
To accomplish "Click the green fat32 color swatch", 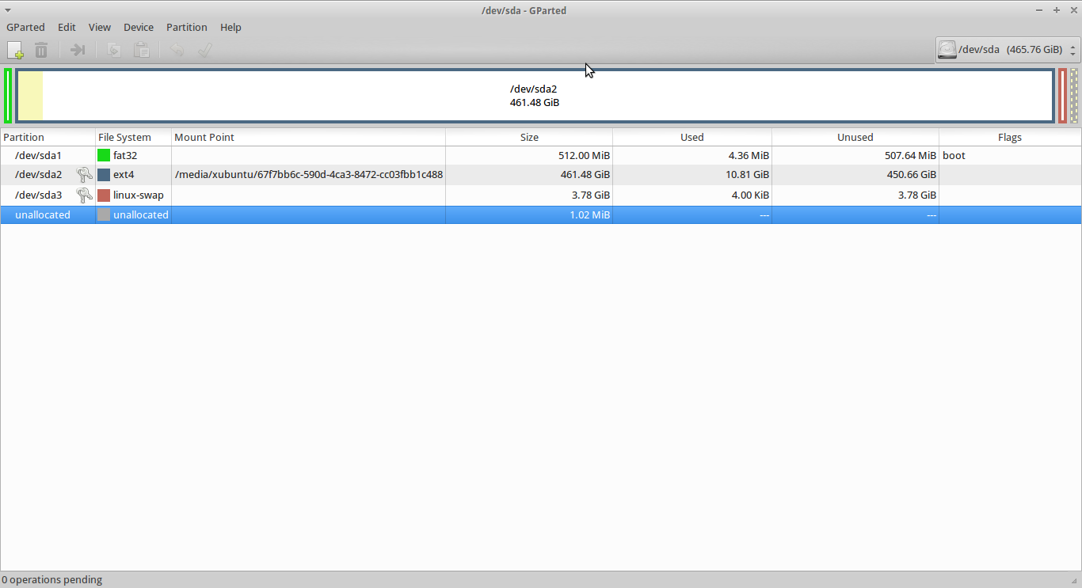I will 104,155.
